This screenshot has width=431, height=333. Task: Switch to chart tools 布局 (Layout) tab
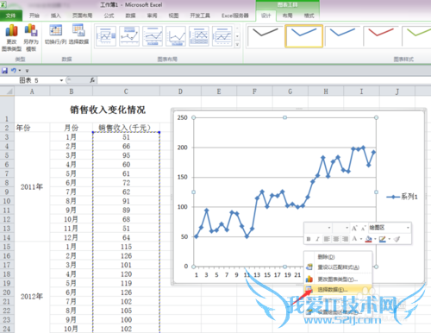(287, 16)
